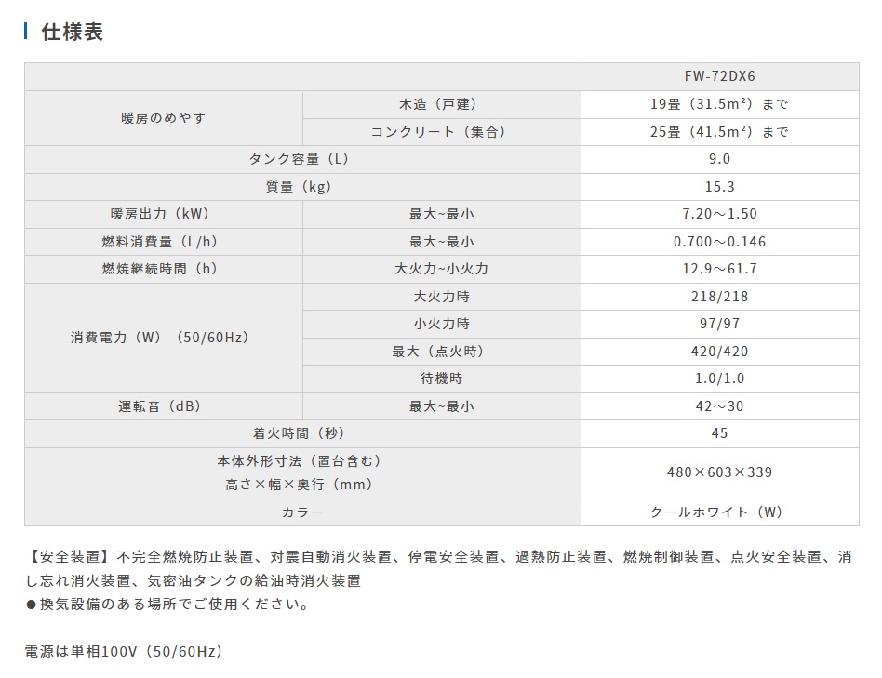Click the 19畳（31.5m²）まで value
The image size is (882, 678).
point(719,104)
